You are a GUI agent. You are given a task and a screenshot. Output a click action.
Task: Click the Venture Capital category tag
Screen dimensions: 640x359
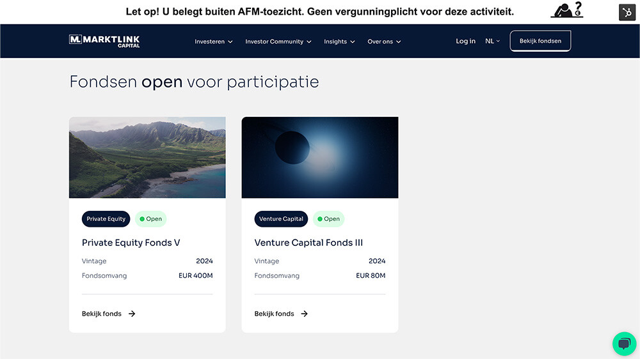point(281,219)
